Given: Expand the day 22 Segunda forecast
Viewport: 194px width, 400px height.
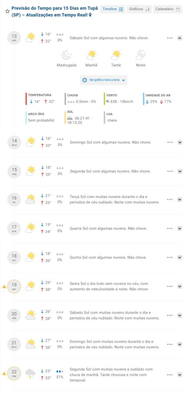Looking at the screenshot, I should pyautogui.click(x=180, y=375).
